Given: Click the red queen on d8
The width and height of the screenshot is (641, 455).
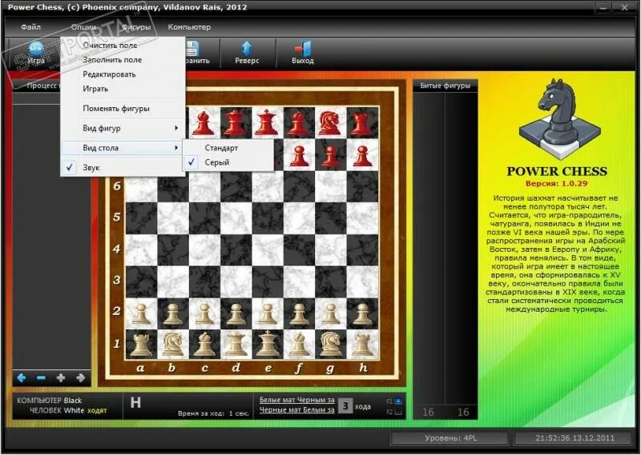Looking at the screenshot, I should (x=236, y=122).
